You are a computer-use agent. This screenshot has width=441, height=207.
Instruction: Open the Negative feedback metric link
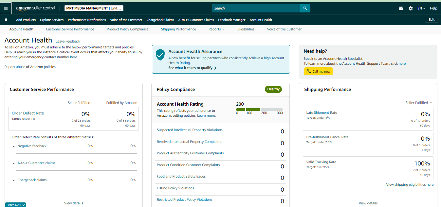coord(32,146)
